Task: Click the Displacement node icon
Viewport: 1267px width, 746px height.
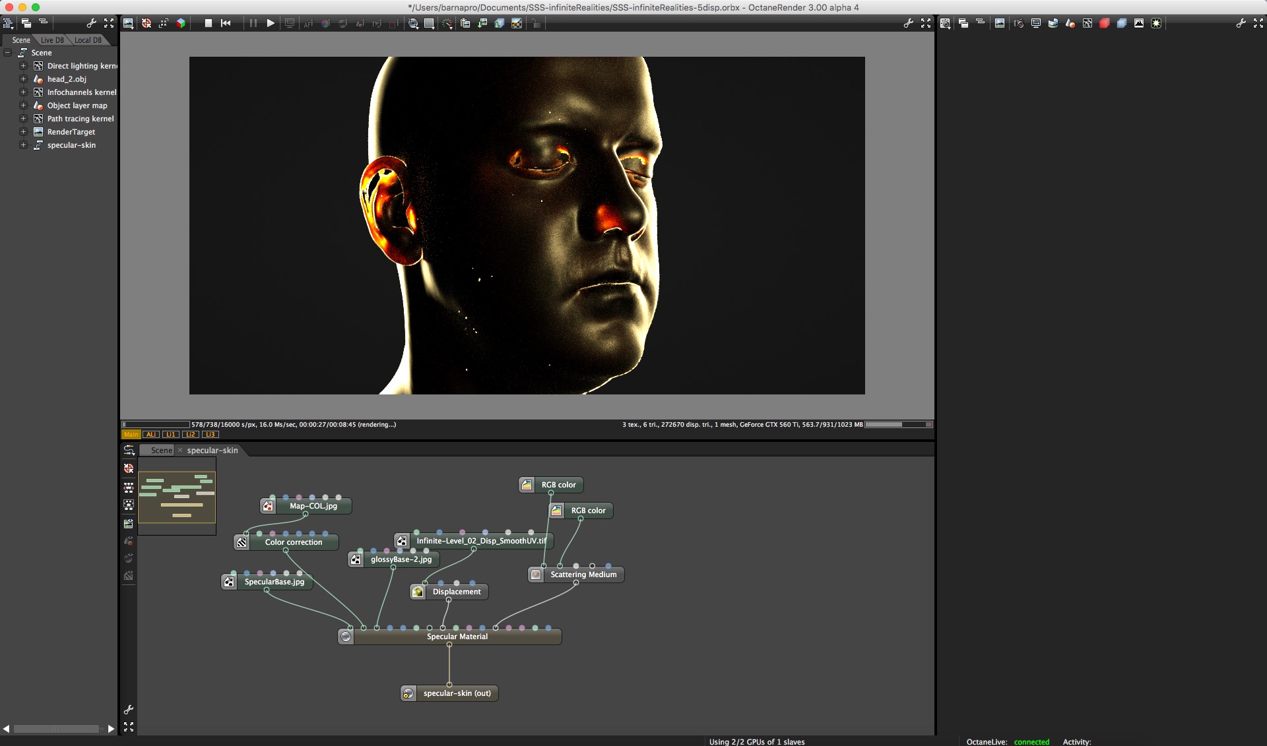Action: point(418,592)
